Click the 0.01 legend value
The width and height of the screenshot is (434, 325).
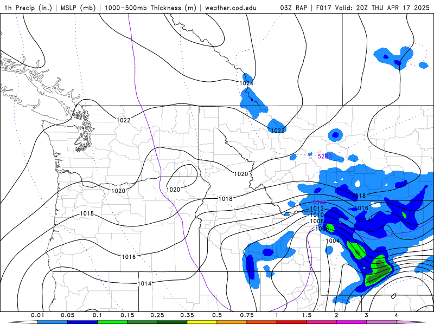point(37,315)
